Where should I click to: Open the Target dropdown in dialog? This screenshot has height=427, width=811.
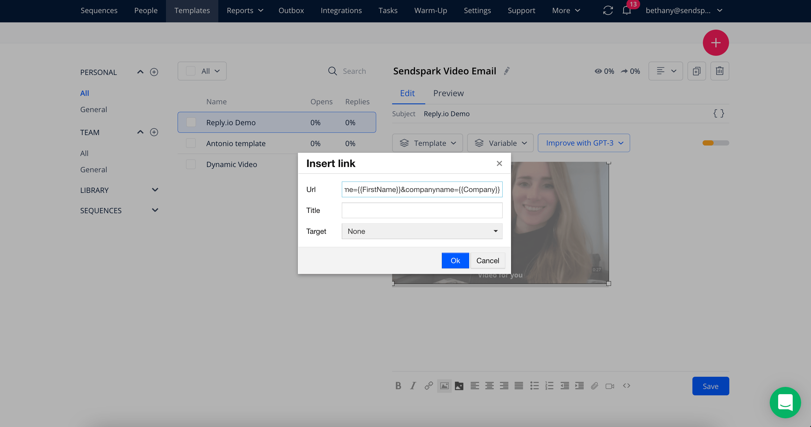422,231
